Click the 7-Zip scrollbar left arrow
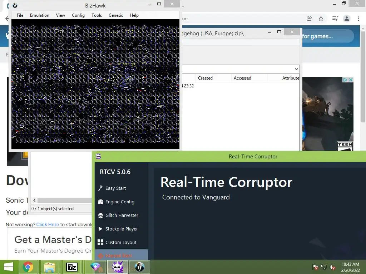366x274 pixels. click(34, 201)
